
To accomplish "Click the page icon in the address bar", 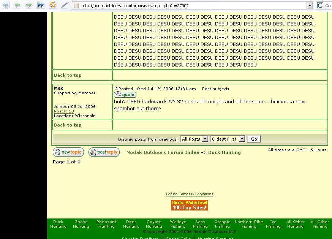I will [x=76, y=6].
